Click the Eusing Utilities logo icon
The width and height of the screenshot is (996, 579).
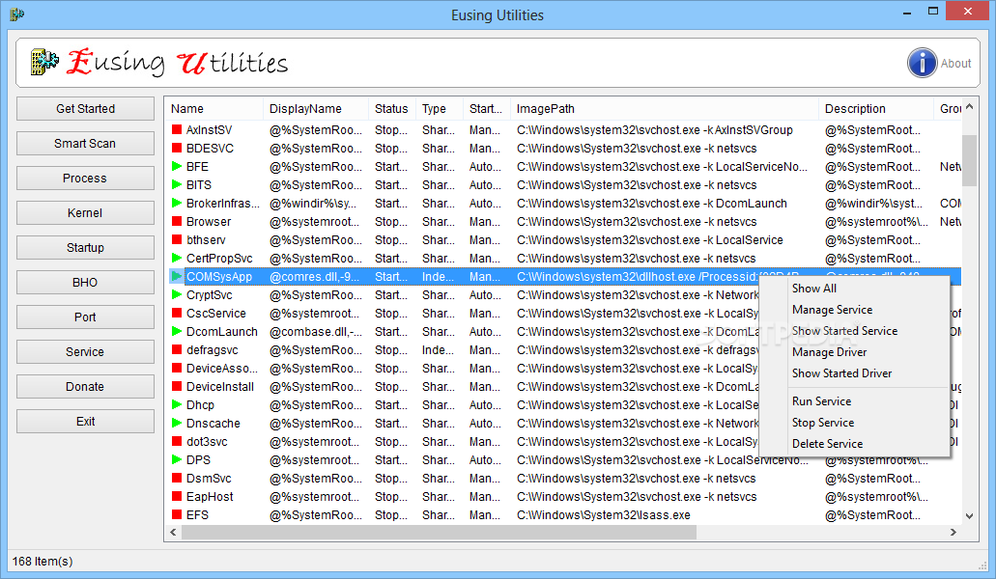click(x=44, y=62)
